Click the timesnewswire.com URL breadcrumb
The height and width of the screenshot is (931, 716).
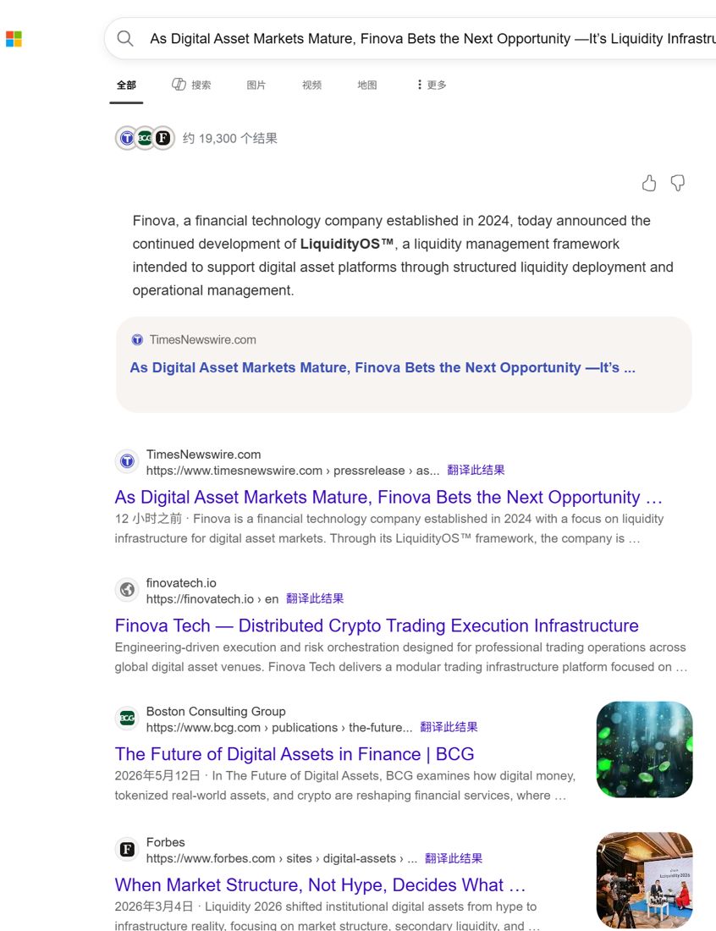point(293,471)
